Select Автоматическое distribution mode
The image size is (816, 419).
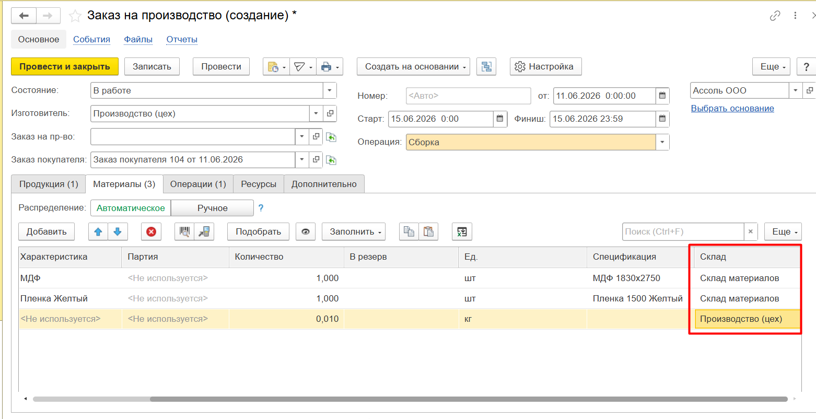pyautogui.click(x=131, y=208)
